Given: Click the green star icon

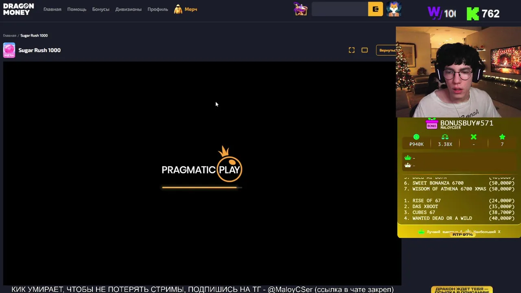Looking at the screenshot, I should 502,137.
